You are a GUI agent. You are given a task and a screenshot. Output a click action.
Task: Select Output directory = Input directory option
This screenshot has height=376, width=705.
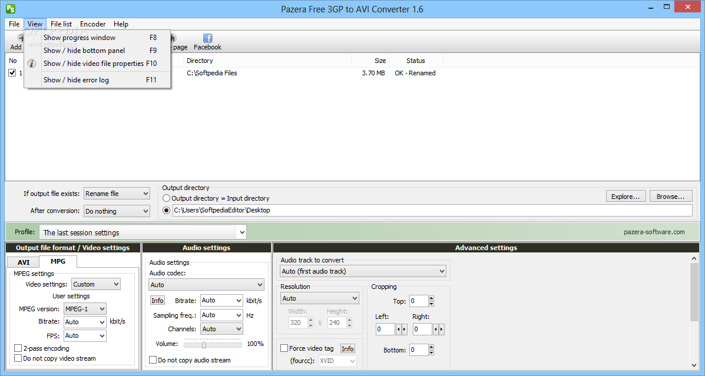coord(166,198)
